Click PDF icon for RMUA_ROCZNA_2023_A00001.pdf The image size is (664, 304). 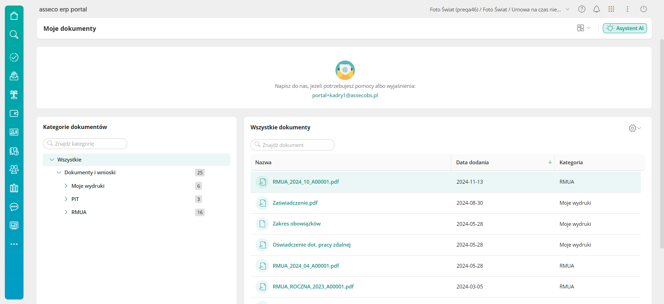[x=262, y=287]
